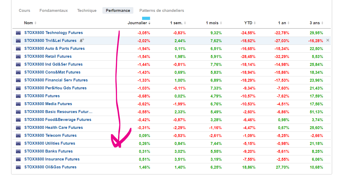348x181 pixels.
Task: Open STOXX600 Technology Futures link
Action: coord(53,33)
